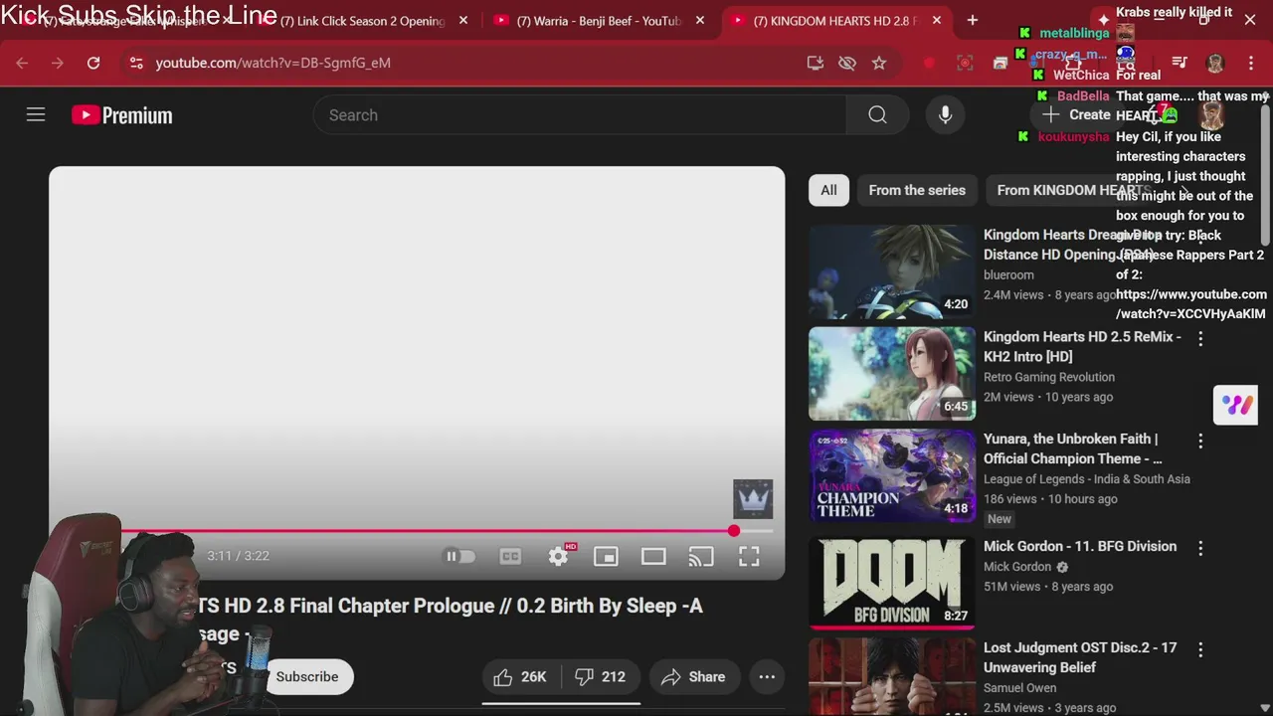
Task: Click the crown channel watermark in video
Action: click(x=753, y=499)
